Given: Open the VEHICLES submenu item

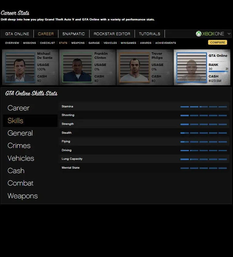Looking at the screenshot, I should 110,43.
